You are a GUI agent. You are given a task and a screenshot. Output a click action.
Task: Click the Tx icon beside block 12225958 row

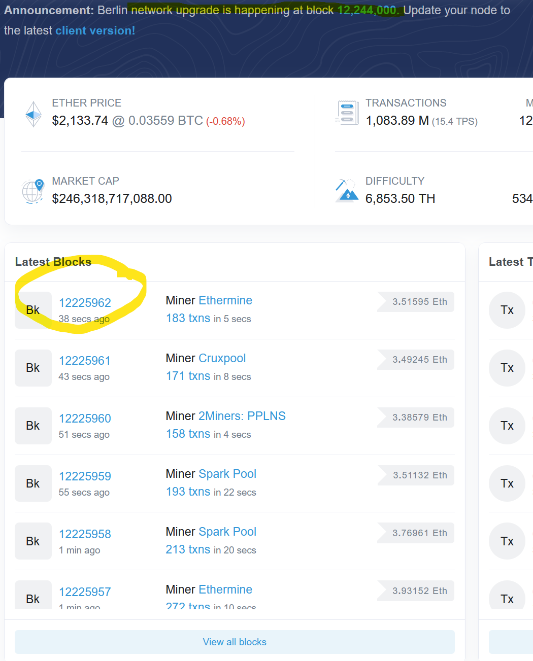point(507,541)
